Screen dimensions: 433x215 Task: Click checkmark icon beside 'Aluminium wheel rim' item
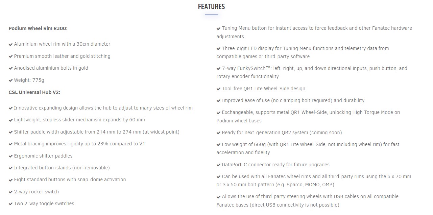tap(11, 44)
